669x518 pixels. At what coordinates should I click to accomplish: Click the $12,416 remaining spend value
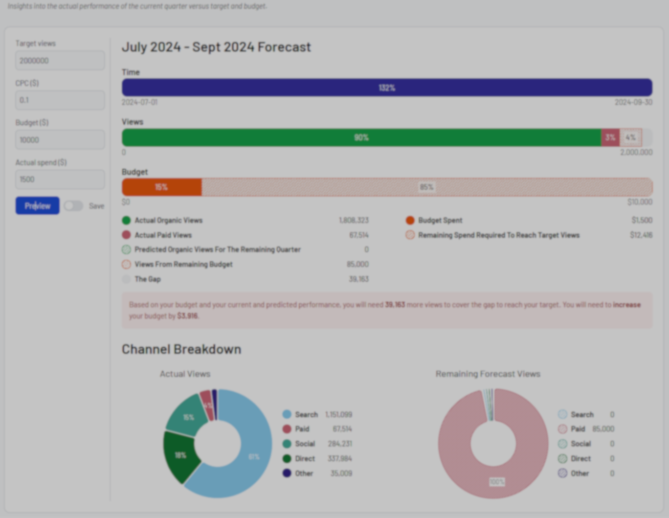(x=641, y=235)
